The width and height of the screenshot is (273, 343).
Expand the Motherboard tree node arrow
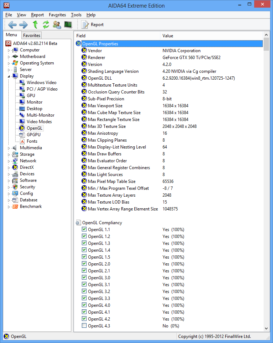(x=9, y=57)
